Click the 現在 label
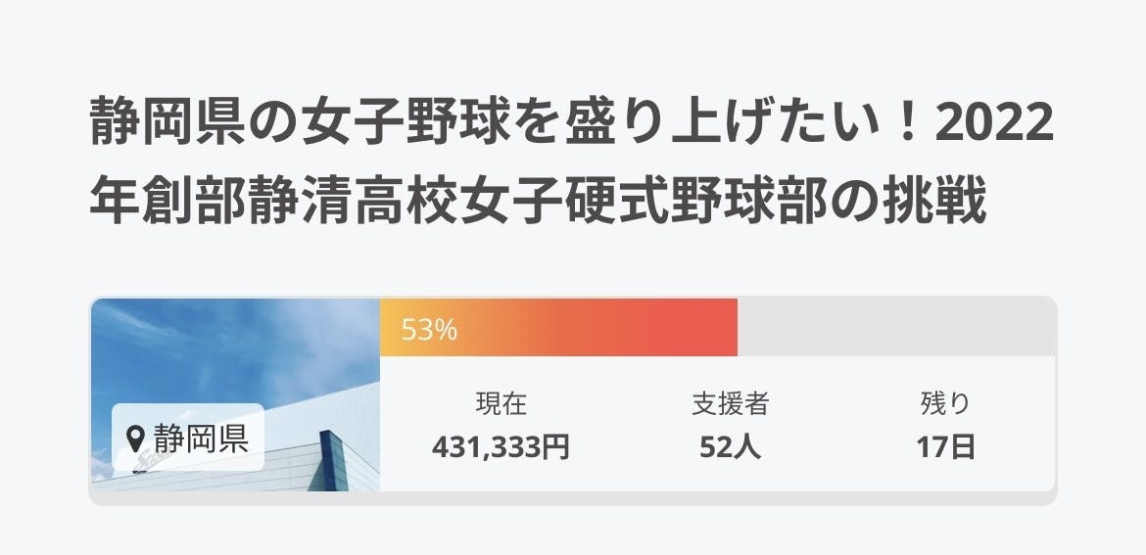Screen dimensions: 1146x555 pos(501,403)
